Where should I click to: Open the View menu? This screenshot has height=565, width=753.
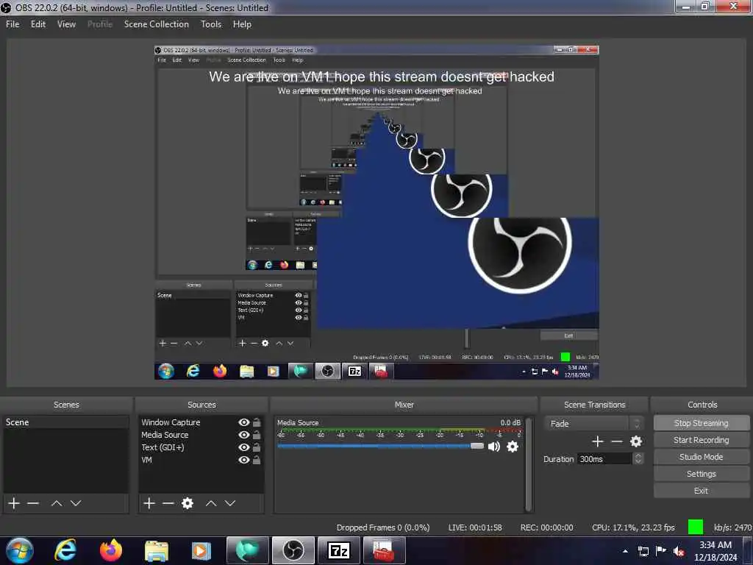66,24
